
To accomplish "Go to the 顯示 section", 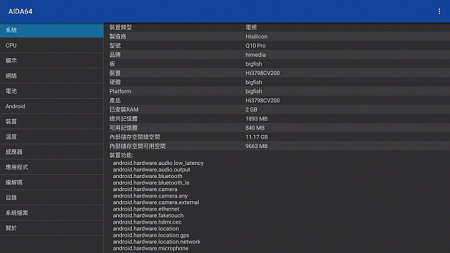I will pos(52,61).
